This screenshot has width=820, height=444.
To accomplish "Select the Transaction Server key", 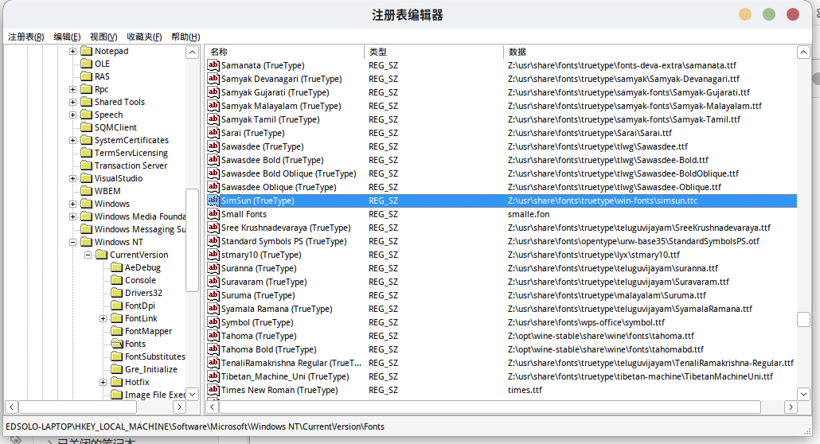I will (131, 166).
